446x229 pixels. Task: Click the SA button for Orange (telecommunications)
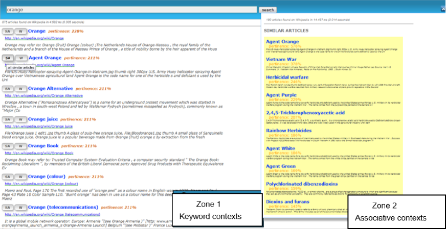pos(8,208)
